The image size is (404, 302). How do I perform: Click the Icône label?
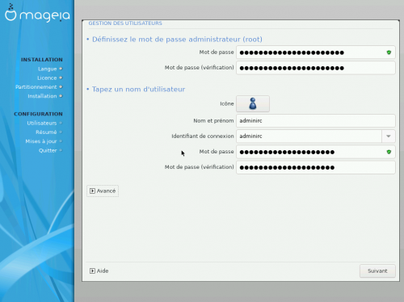pyautogui.click(x=227, y=103)
